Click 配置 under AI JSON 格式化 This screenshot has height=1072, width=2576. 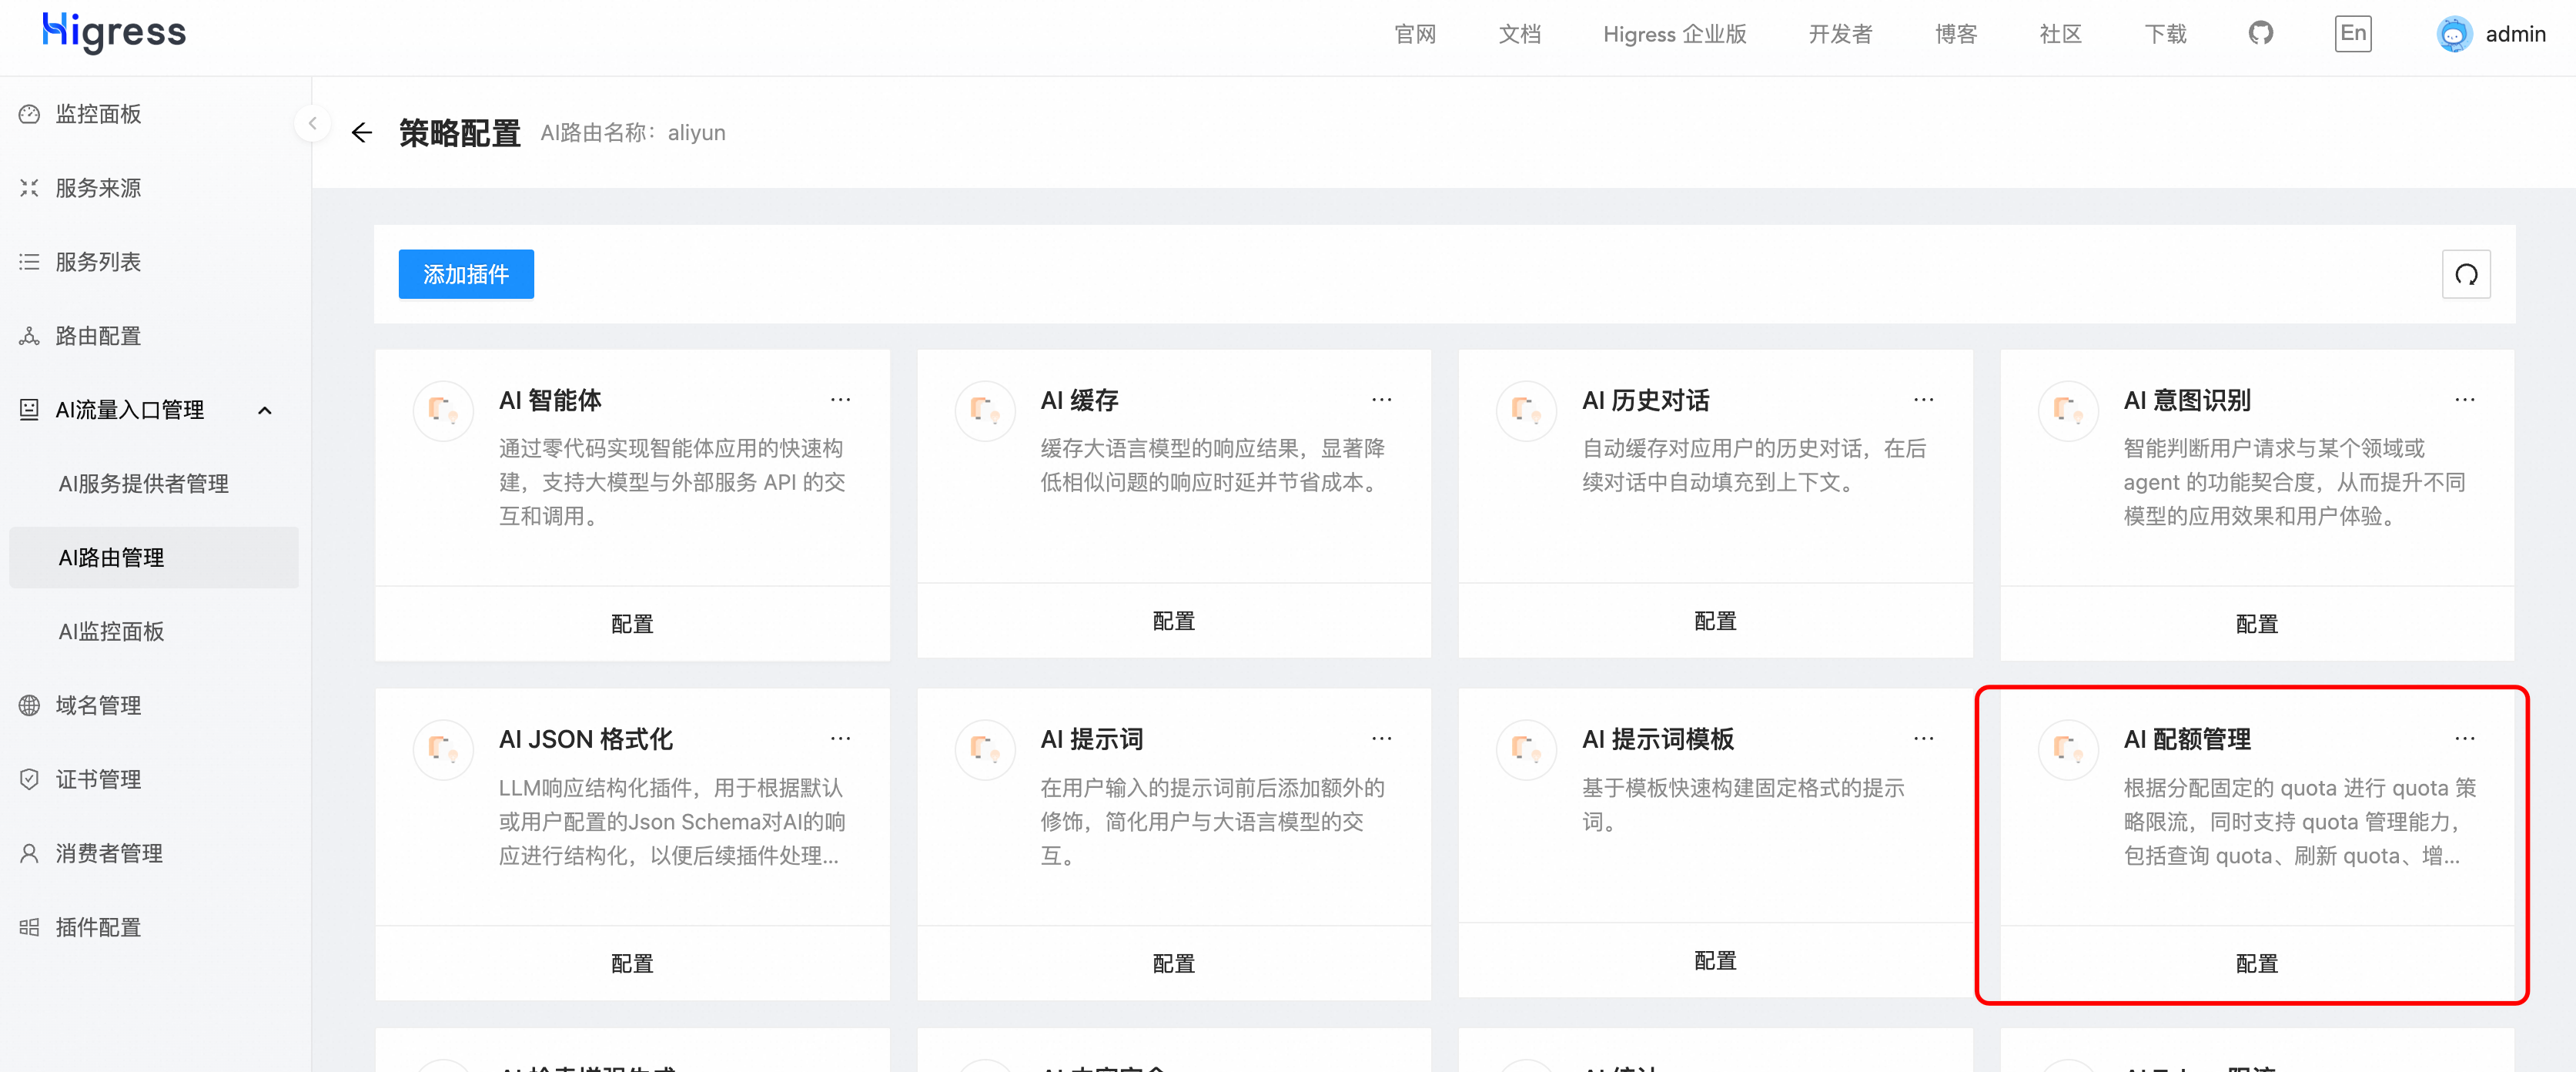click(632, 963)
